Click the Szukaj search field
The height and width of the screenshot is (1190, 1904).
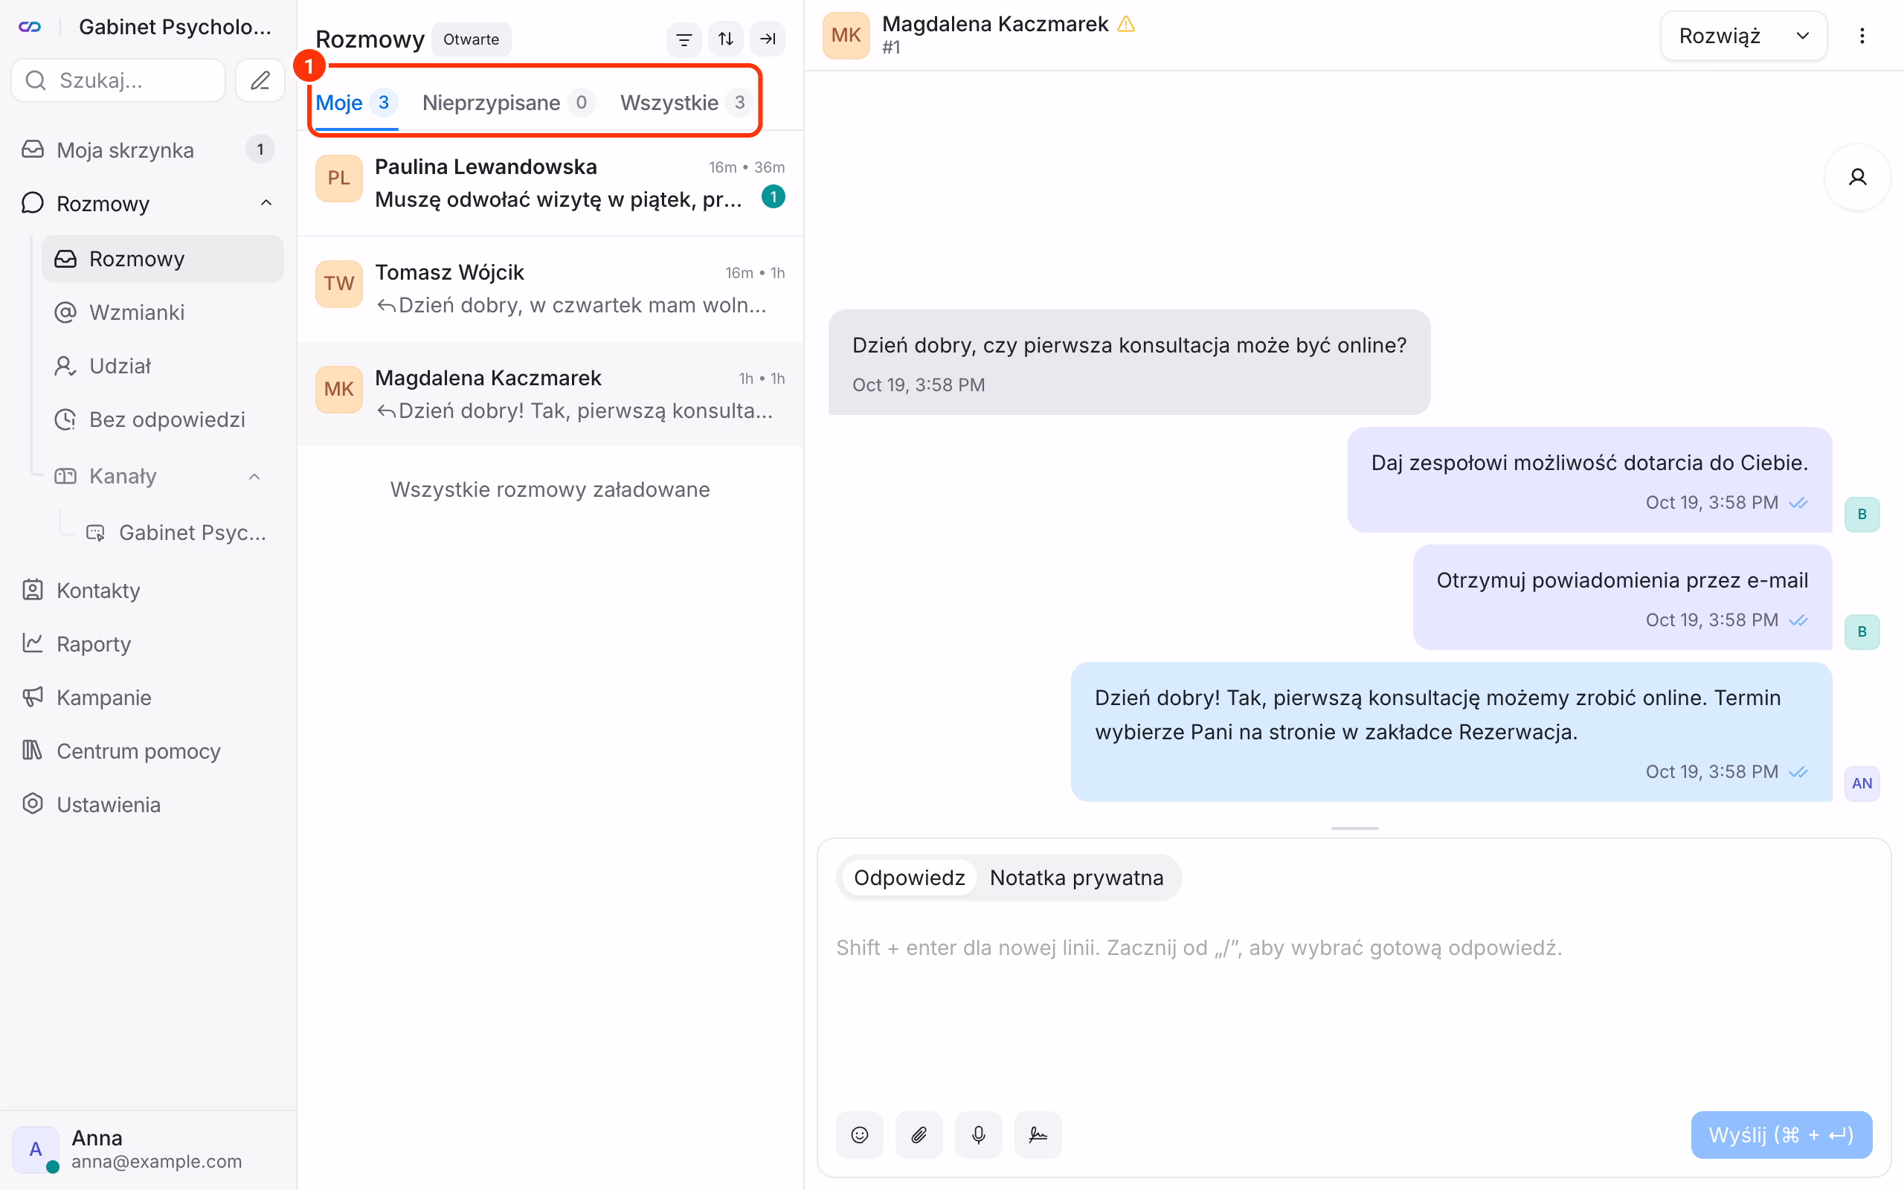[118, 80]
